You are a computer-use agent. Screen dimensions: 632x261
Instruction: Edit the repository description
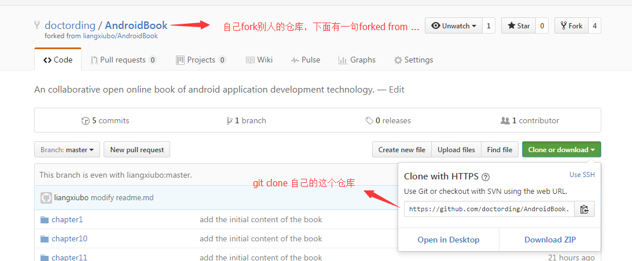396,90
